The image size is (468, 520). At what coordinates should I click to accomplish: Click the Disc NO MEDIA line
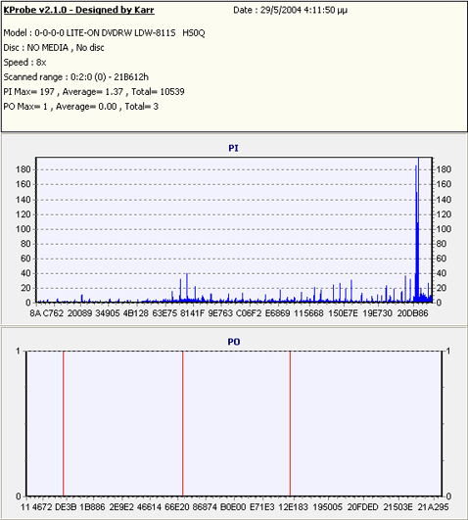click(x=54, y=48)
